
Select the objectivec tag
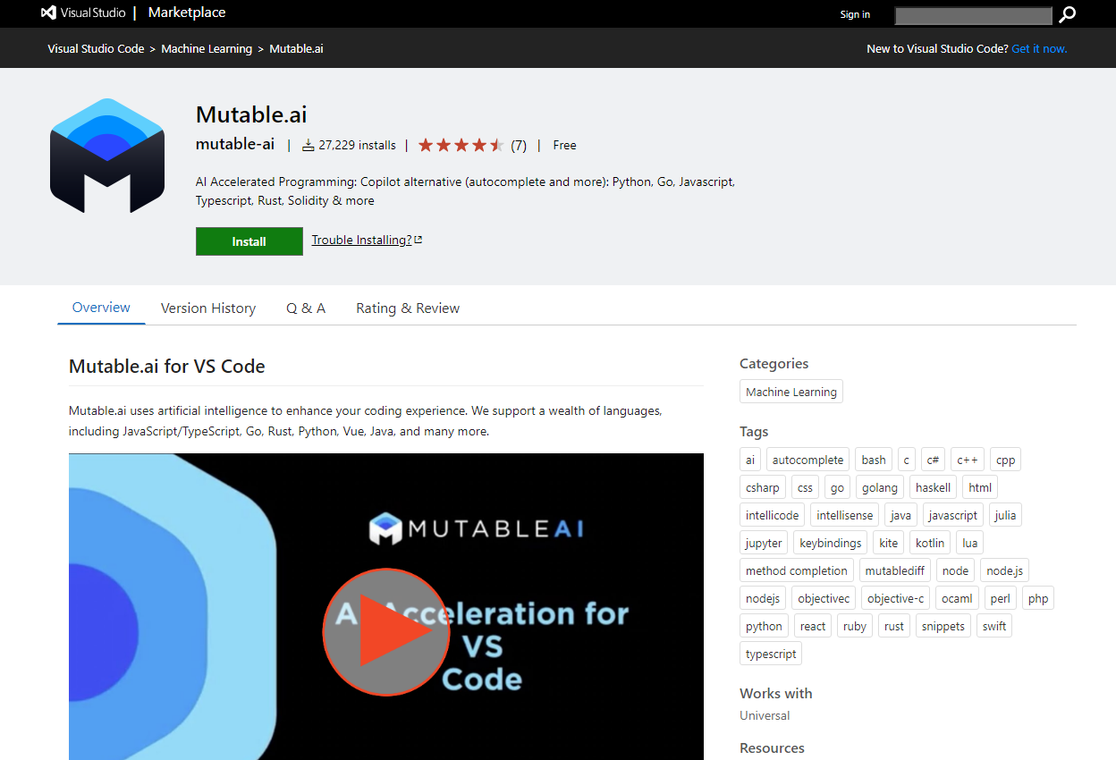point(824,598)
